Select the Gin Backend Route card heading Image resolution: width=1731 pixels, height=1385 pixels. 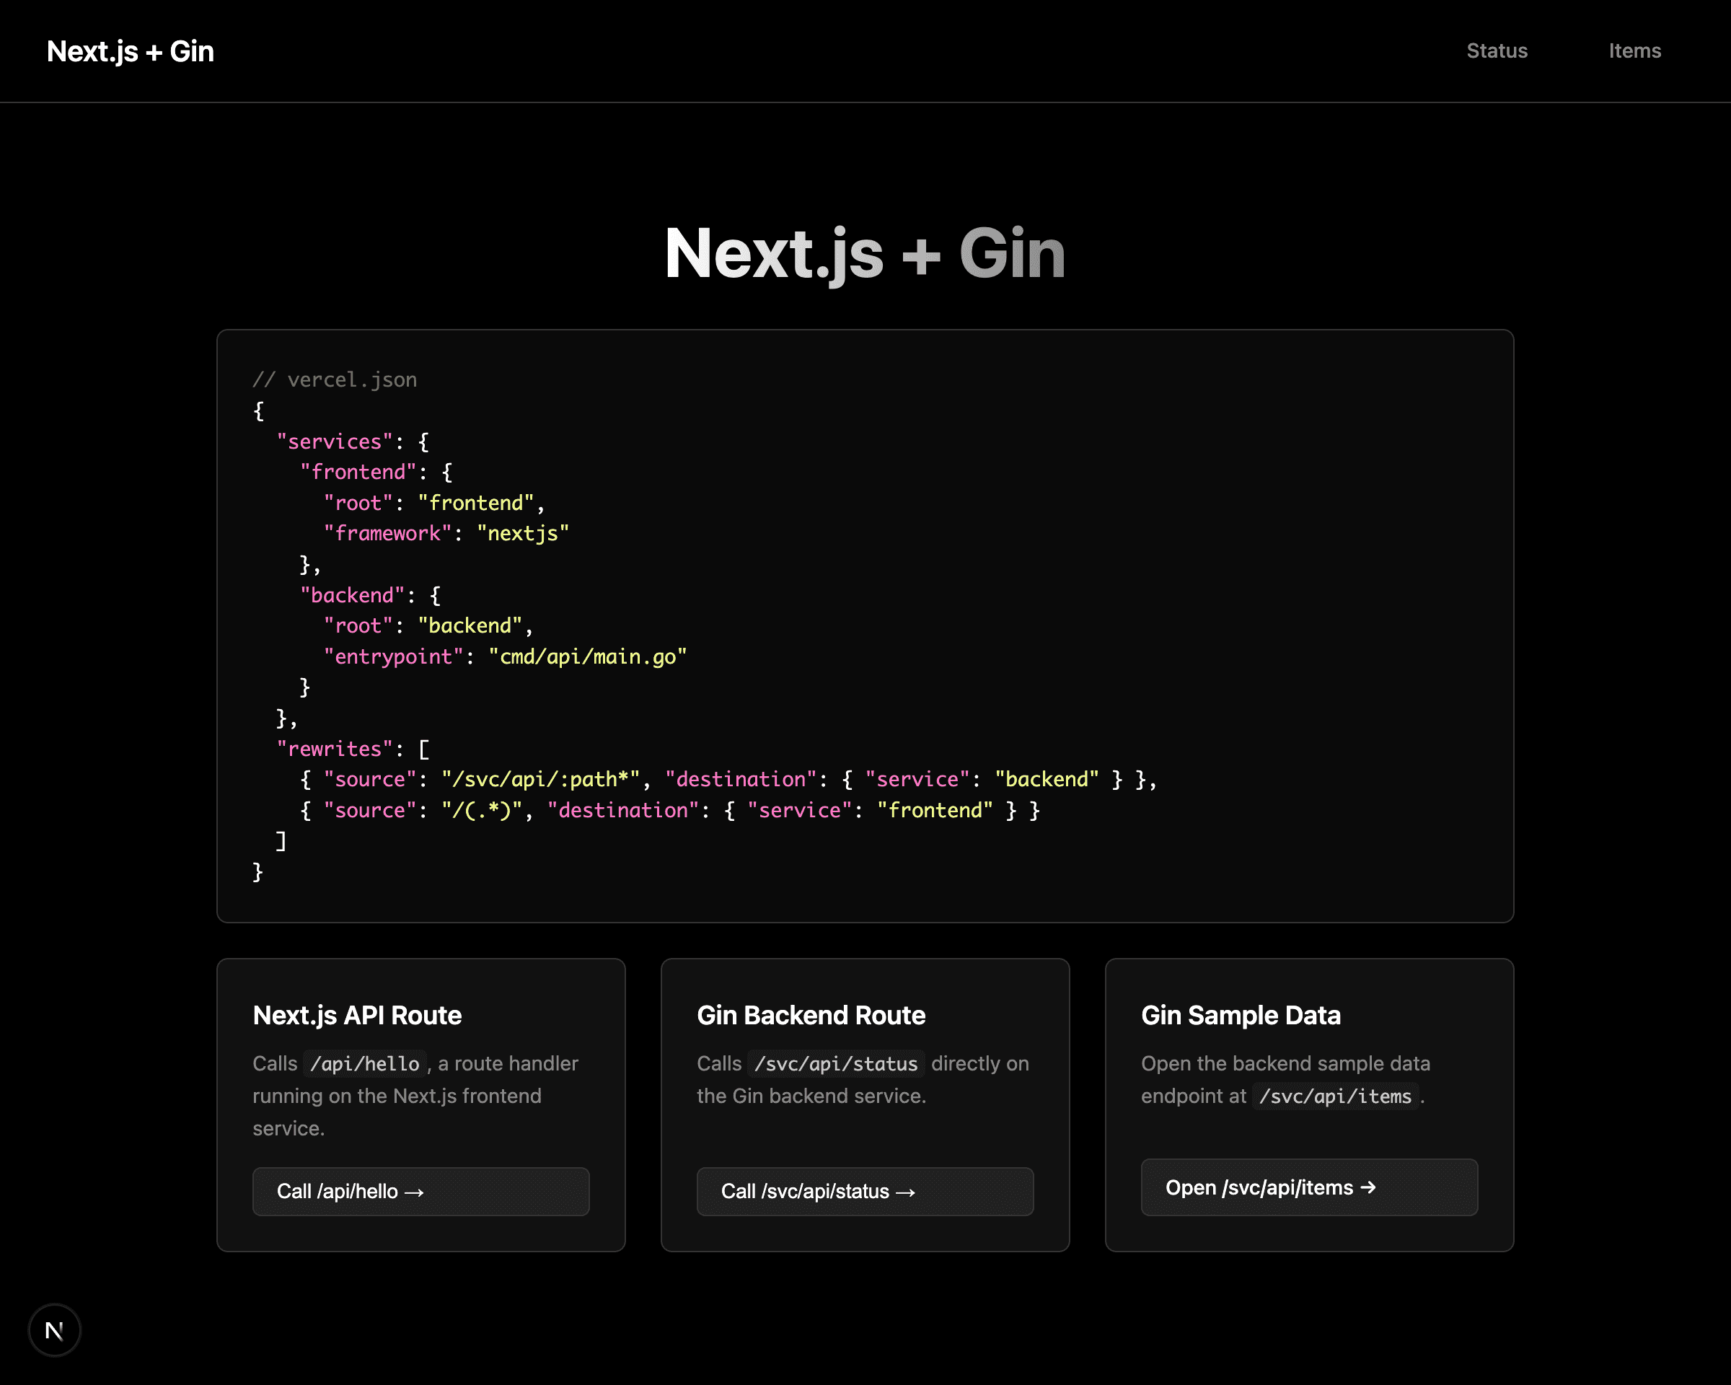click(x=811, y=1016)
